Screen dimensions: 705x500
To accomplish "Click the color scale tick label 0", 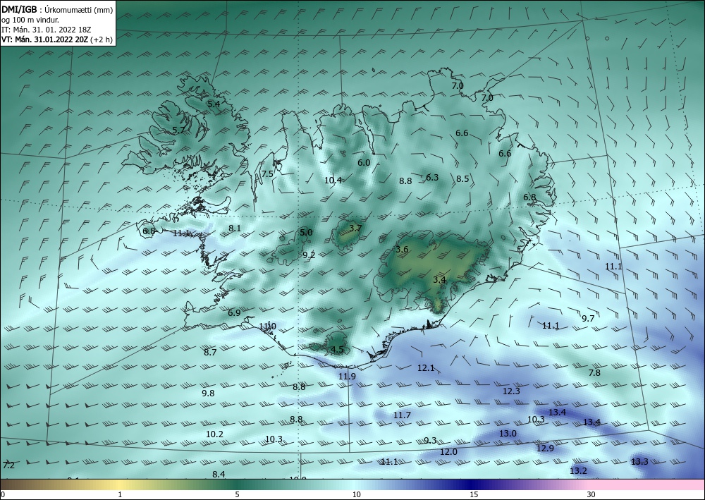I will (3, 494).
